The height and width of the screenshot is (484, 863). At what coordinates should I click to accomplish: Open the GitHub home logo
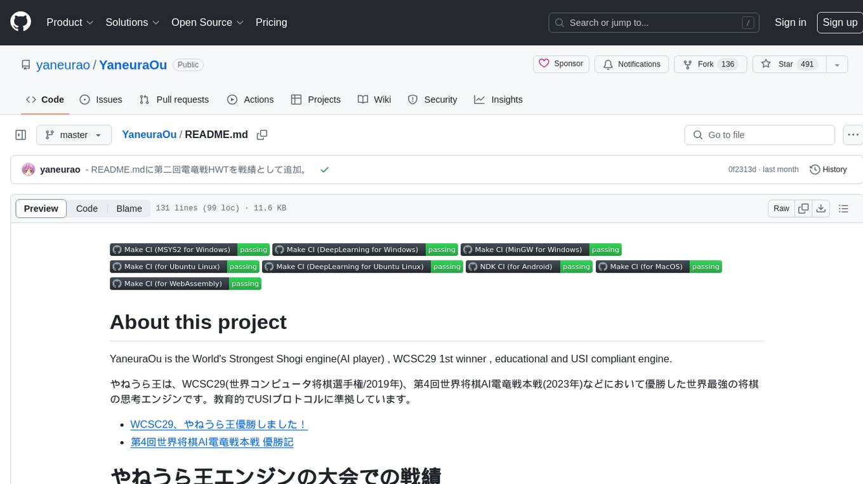(20, 22)
